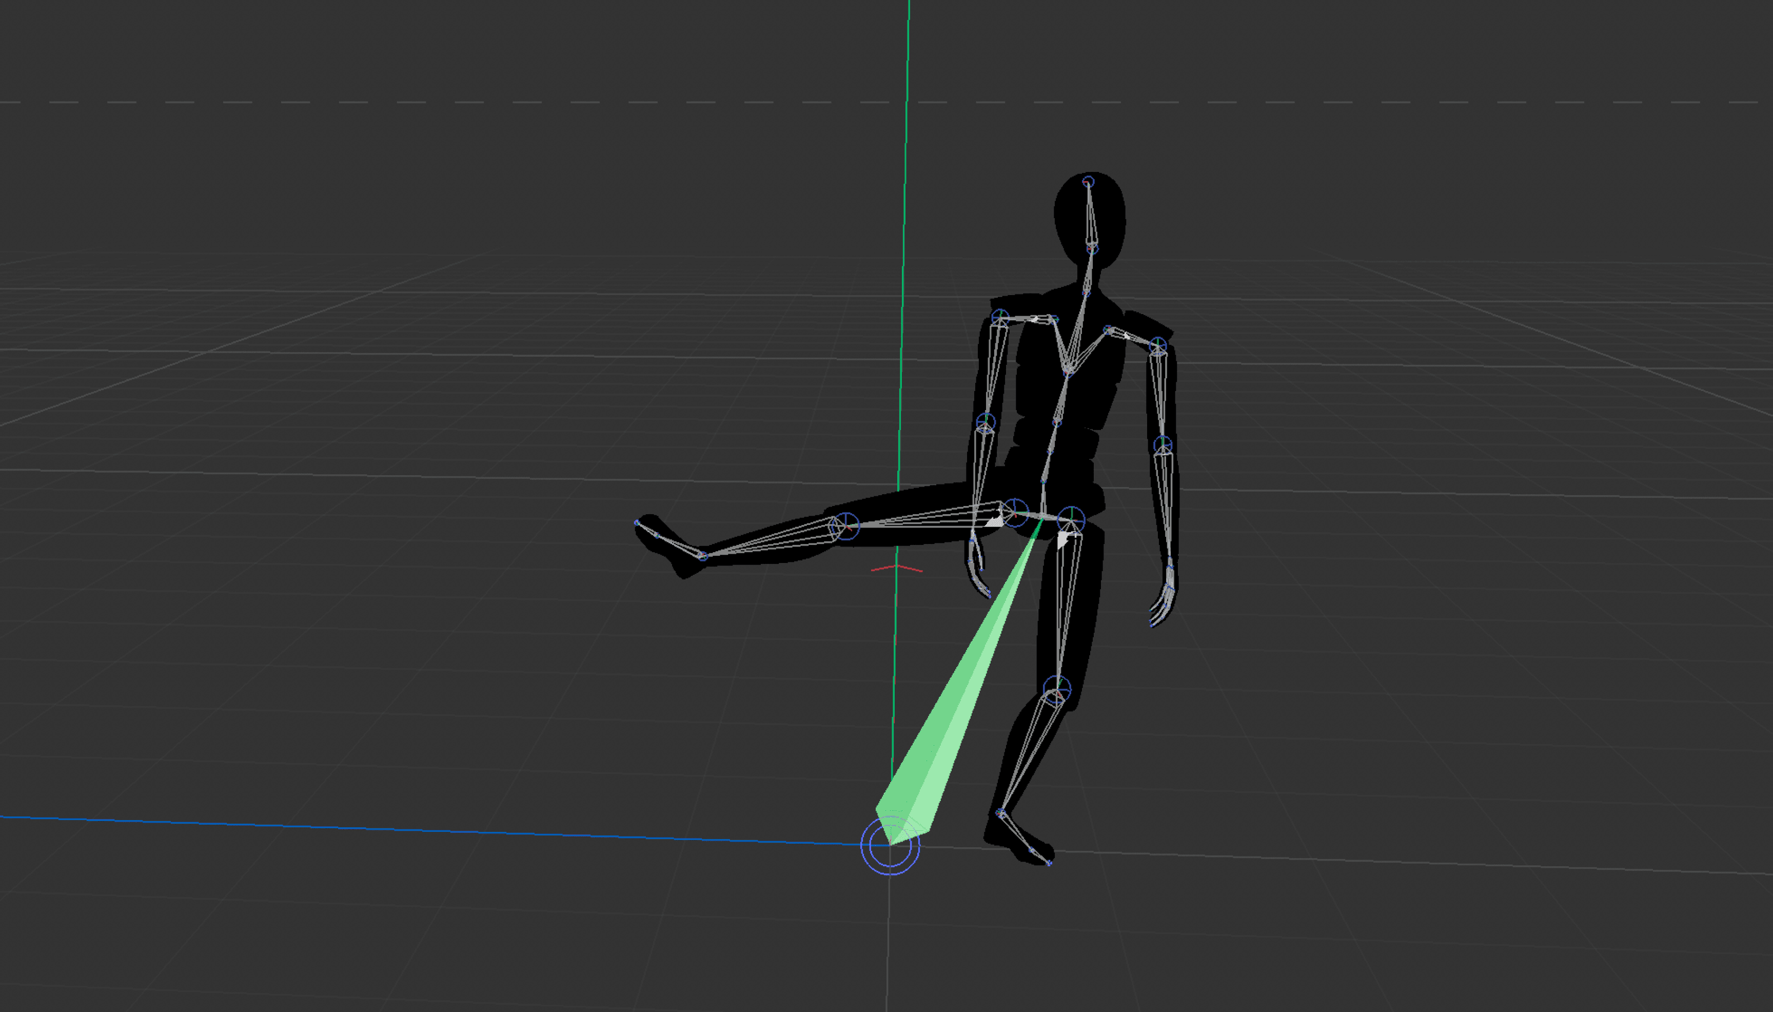Select the shoulder joint on the right side
Viewport: 1773px width, 1012px height.
point(1157,345)
